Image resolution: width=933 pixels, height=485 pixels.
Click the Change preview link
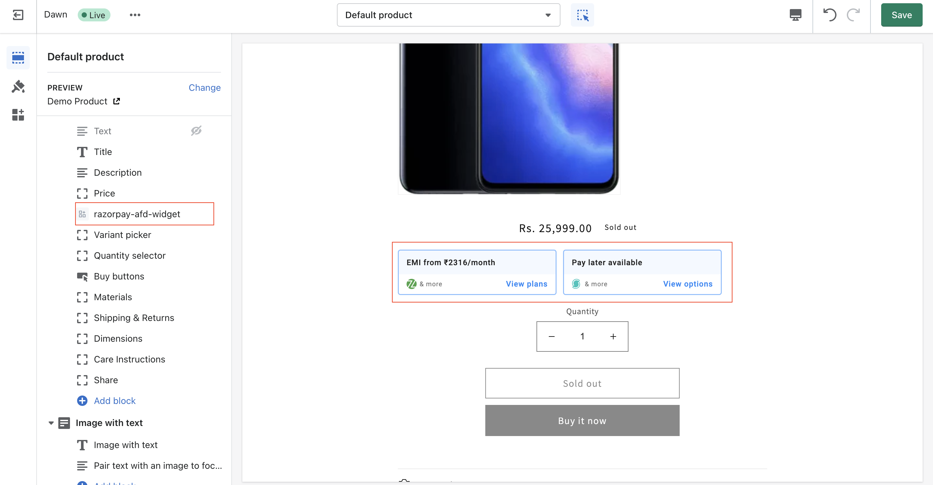pyautogui.click(x=205, y=87)
